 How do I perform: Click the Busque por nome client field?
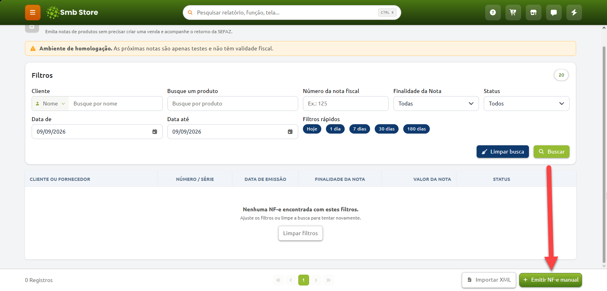click(x=116, y=104)
